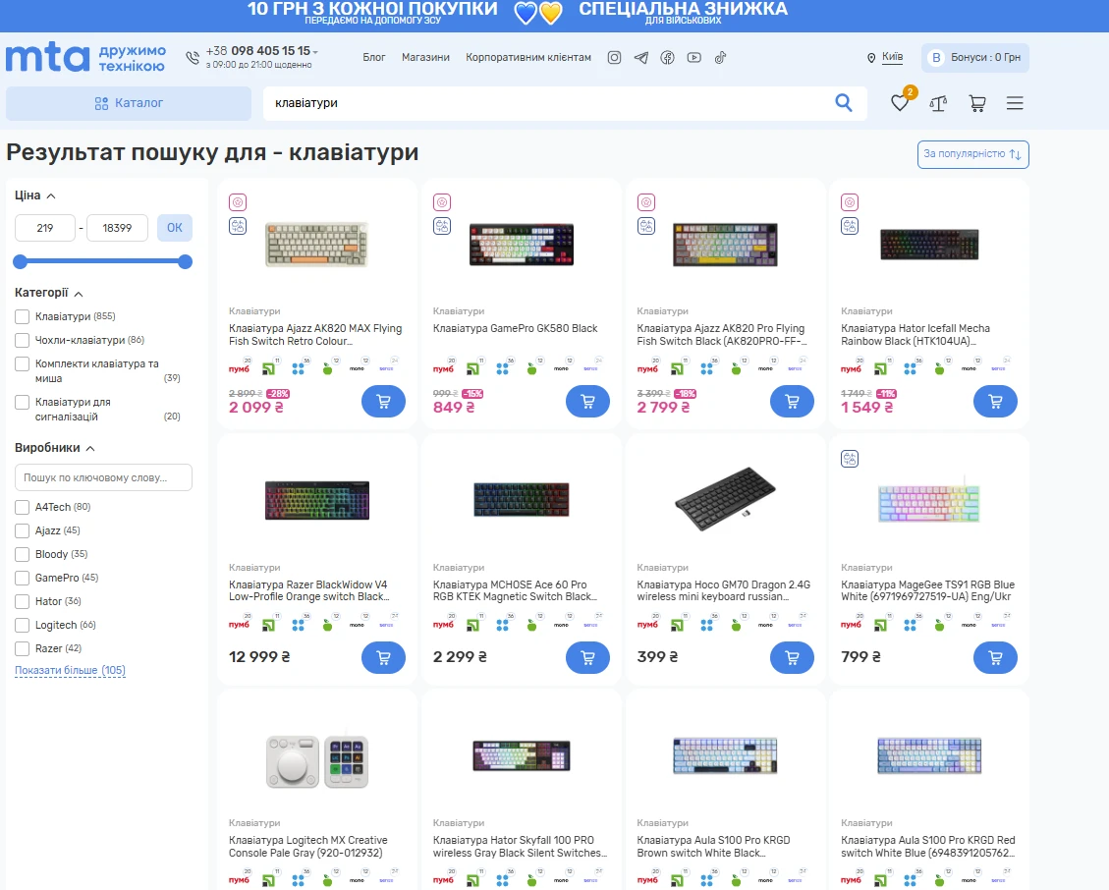Click the left price slider handle
Image resolution: width=1109 pixels, height=890 pixels.
[x=21, y=261]
